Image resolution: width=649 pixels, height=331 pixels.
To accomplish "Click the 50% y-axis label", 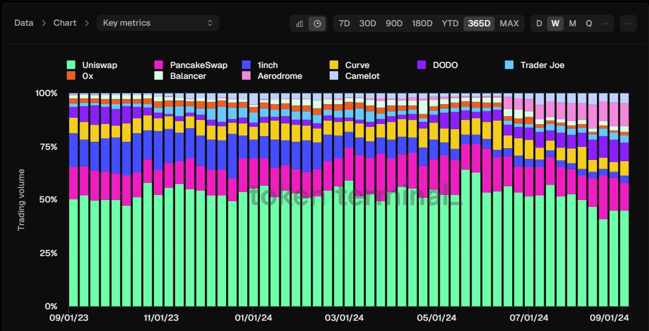I will click(49, 200).
